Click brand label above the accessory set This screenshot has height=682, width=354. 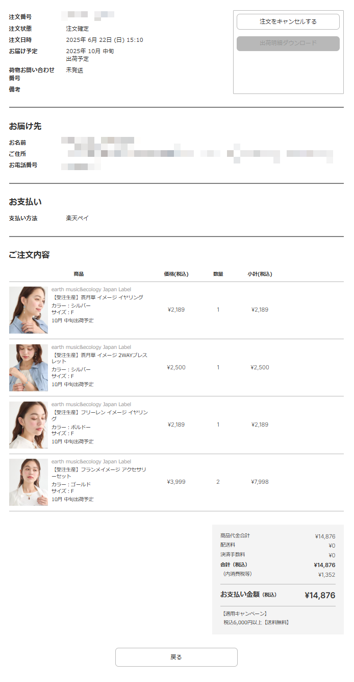point(91,462)
